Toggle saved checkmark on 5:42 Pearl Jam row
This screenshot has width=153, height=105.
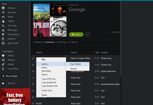click(33, 78)
